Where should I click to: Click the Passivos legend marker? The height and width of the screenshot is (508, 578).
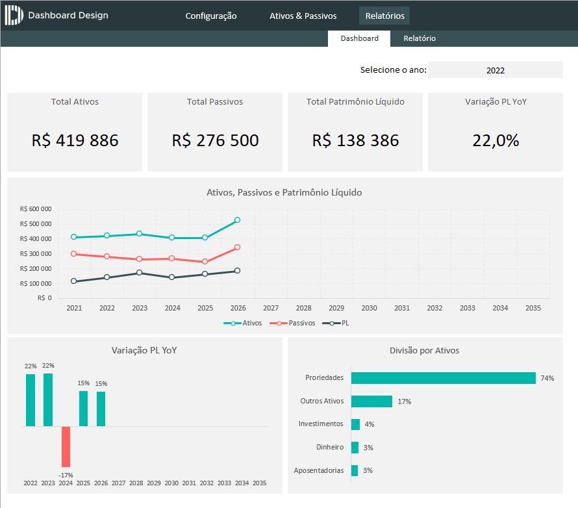(x=279, y=323)
